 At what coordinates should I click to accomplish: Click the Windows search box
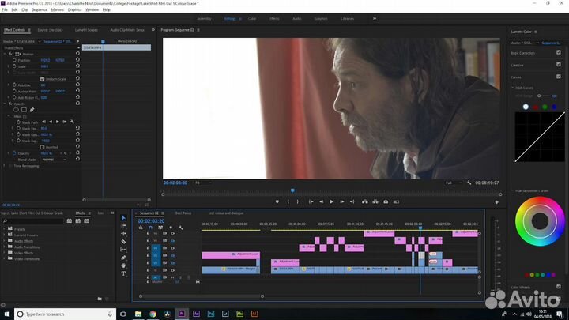[66, 314]
